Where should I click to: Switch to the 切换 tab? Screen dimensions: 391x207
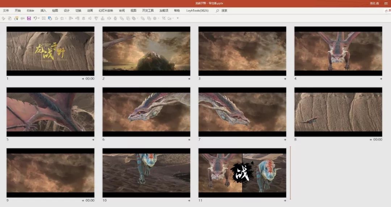[78, 11]
